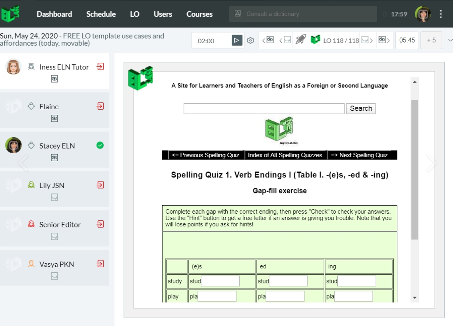The width and height of the screenshot is (453, 326).
Task: Remove Senior Editor using red exit icon
Action: (x=100, y=224)
